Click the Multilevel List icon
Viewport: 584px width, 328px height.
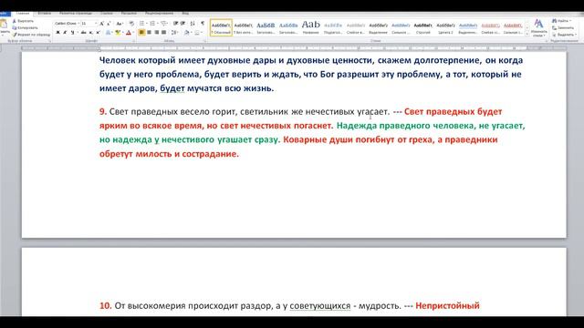[163, 24]
